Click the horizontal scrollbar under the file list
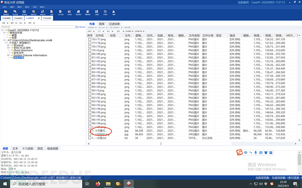The width and height of the screenshot is (302, 188). coord(192,144)
